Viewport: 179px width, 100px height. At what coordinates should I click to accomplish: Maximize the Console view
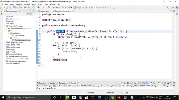coord(174,83)
